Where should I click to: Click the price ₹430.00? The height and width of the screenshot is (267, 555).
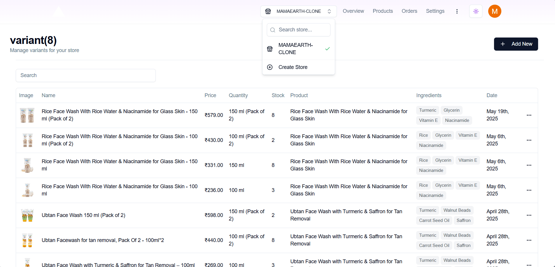coord(213,140)
